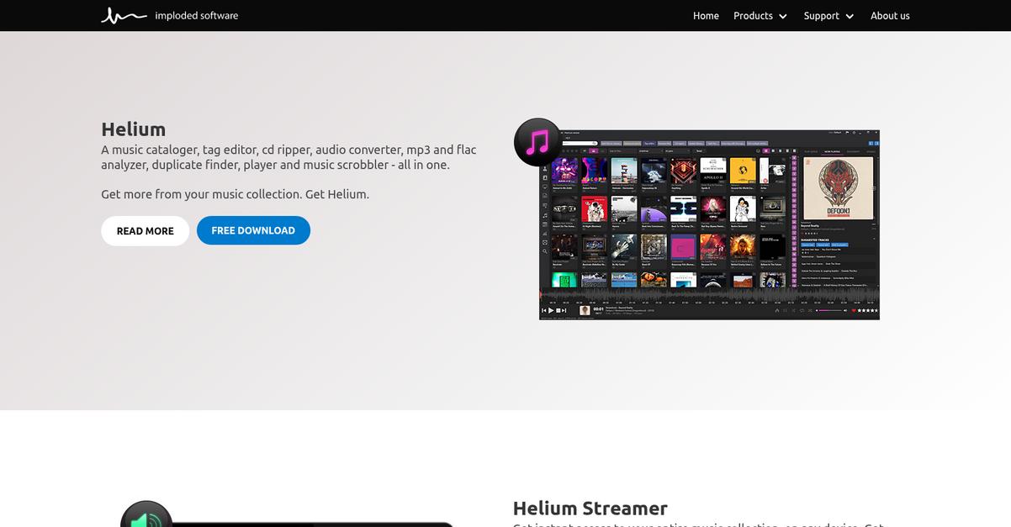Click the Helium heading text

coord(134,129)
